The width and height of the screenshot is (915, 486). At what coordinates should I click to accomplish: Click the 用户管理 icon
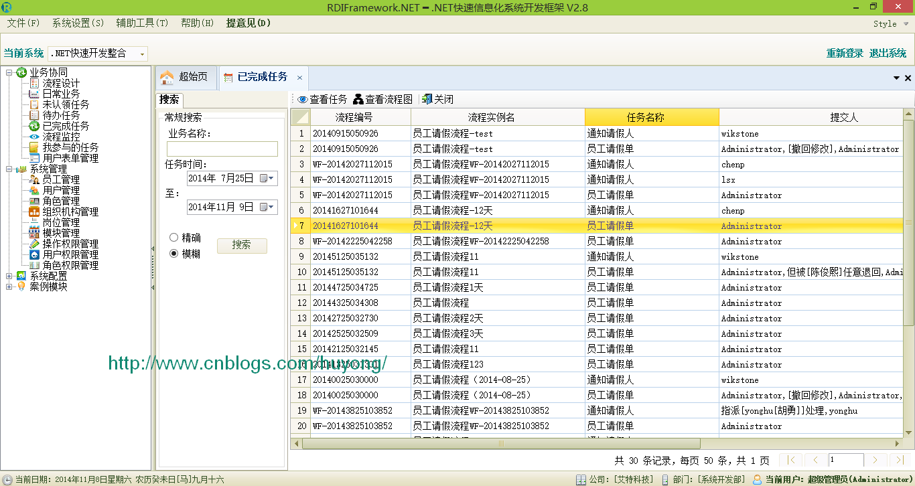(35, 190)
